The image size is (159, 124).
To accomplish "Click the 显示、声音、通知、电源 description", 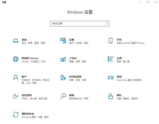I will coord(33,43).
